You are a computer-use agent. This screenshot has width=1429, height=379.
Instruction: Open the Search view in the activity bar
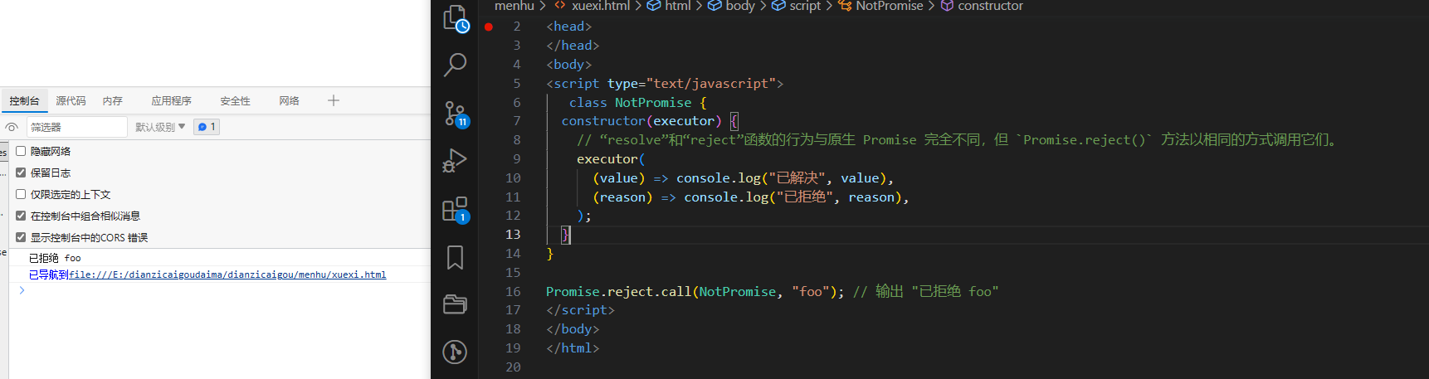(x=455, y=65)
